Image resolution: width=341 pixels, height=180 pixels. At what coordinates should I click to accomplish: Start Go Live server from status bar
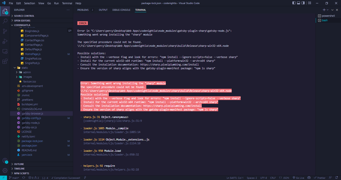tap(299, 177)
